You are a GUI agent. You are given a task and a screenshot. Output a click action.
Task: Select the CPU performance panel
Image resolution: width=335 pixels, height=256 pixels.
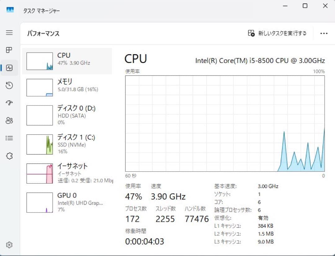click(x=67, y=60)
